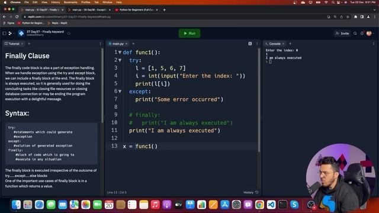Open the Figma bookmark

pos(9,23)
